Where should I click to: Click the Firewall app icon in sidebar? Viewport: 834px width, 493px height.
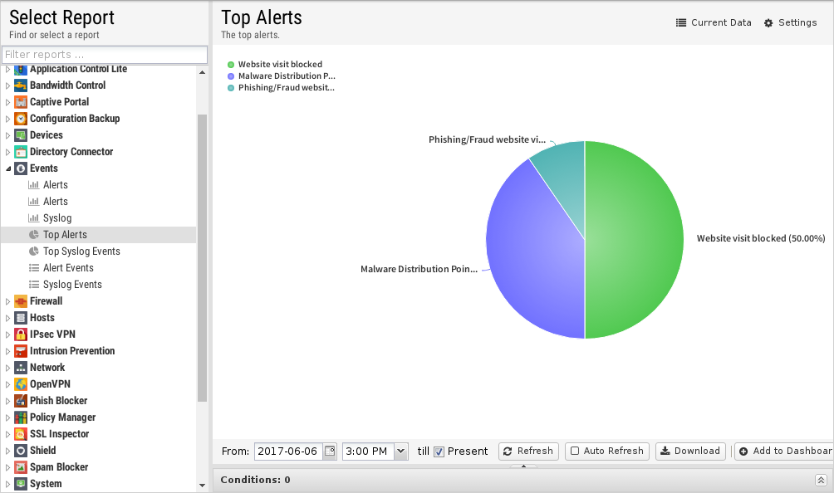[x=21, y=301]
